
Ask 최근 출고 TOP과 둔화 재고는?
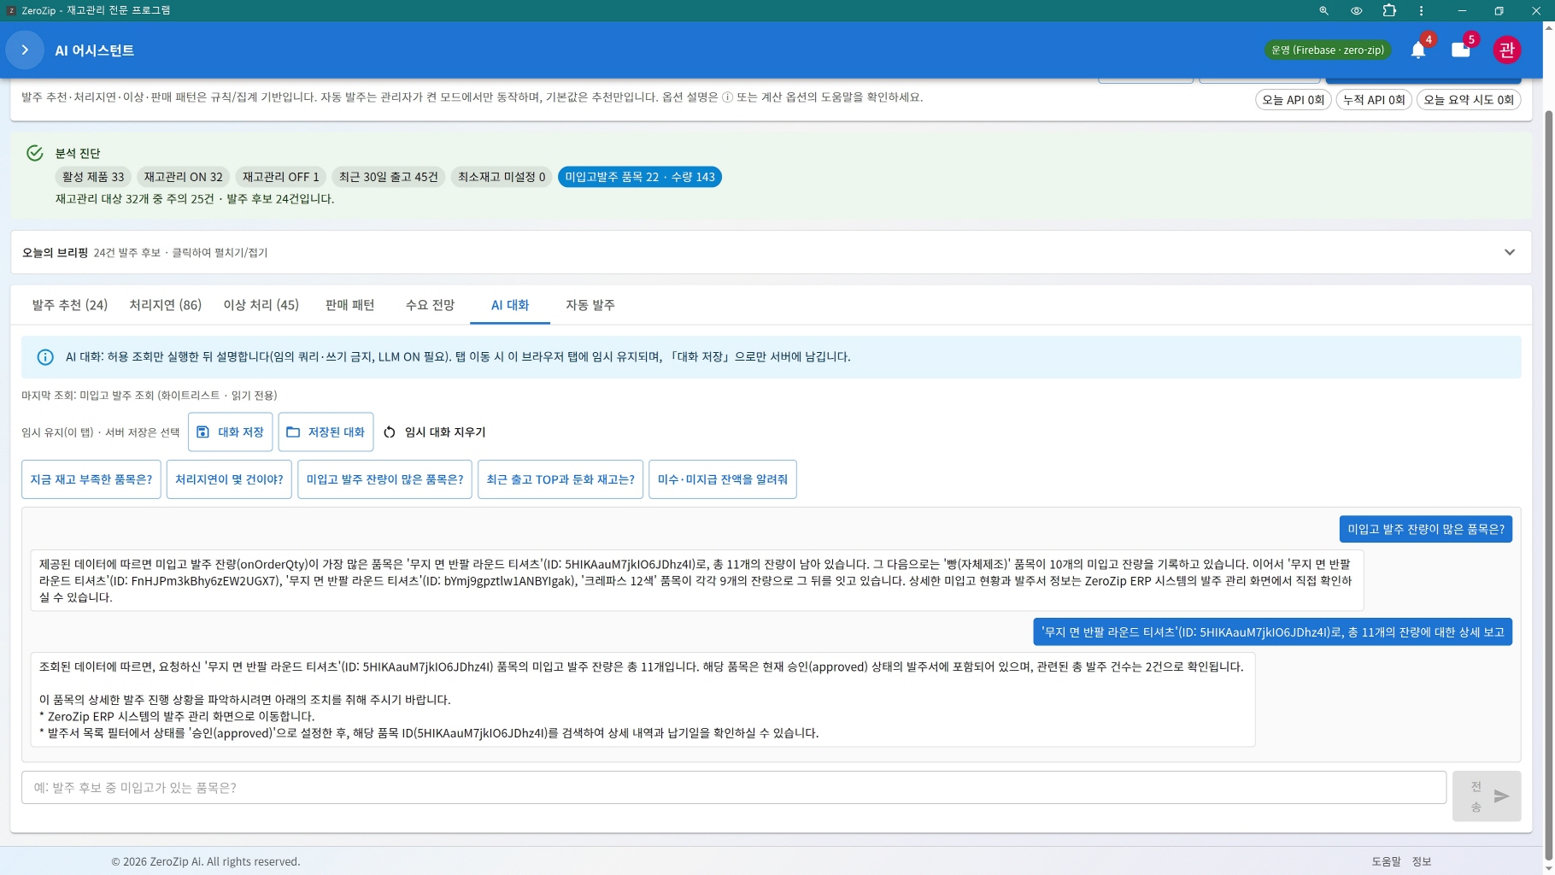560,479
